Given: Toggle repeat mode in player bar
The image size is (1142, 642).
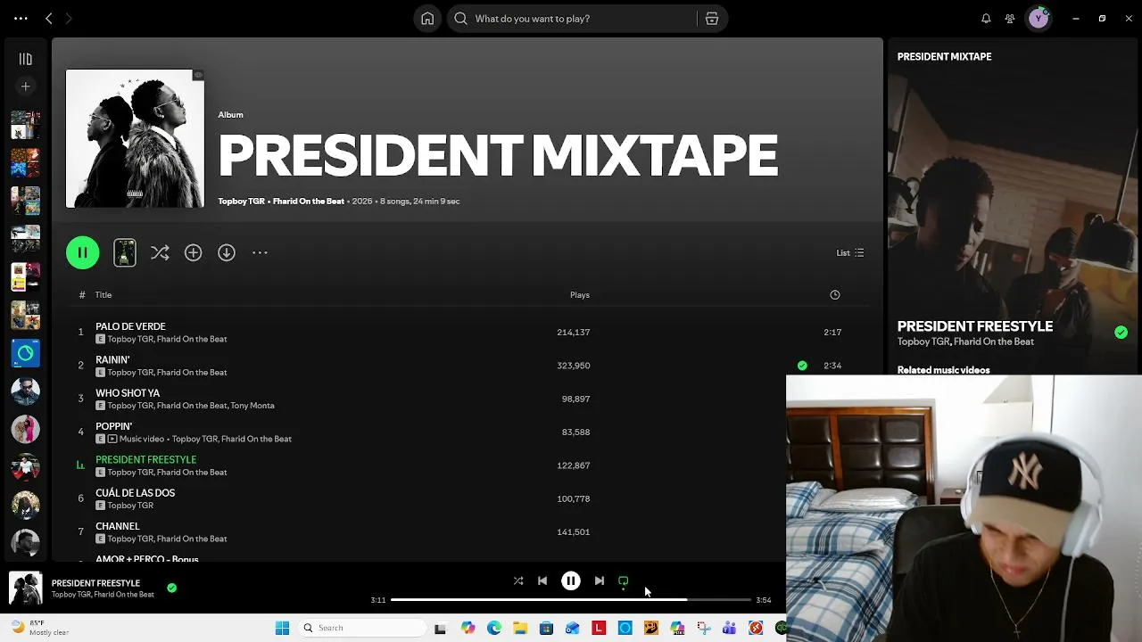Looking at the screenshot, I should pyautogui.click(x=624, y=581).
